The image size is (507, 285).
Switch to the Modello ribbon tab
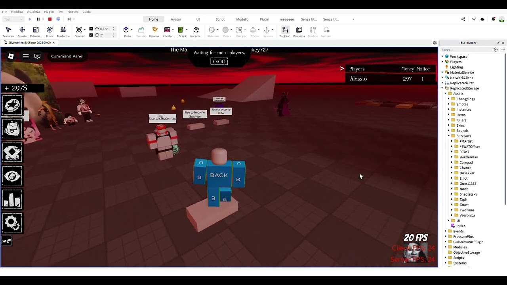pos(242,19)
